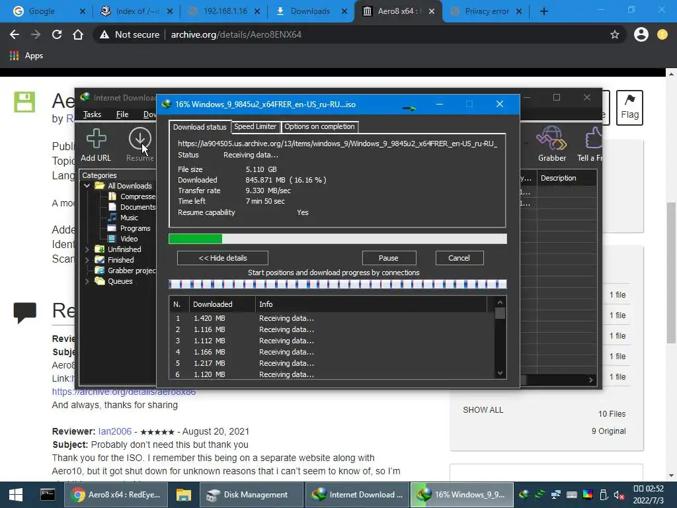Click the network icon in system tray
Viewport: 677px width, 508px height.
coord(556,495)
